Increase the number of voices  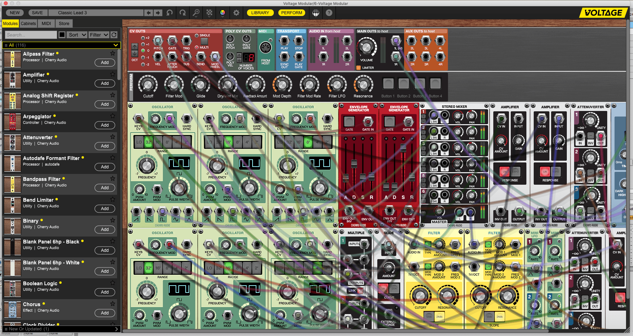pos(239,55)
